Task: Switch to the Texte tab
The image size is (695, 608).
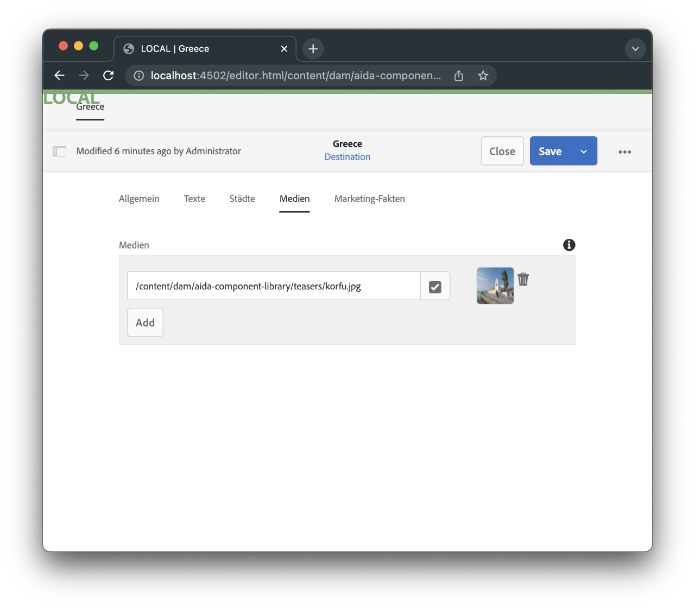Action: click(x=194, y=199)
